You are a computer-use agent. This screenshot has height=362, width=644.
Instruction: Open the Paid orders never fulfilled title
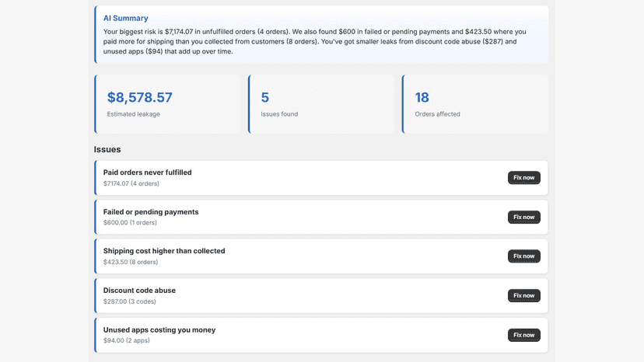[x=148, y=172]
